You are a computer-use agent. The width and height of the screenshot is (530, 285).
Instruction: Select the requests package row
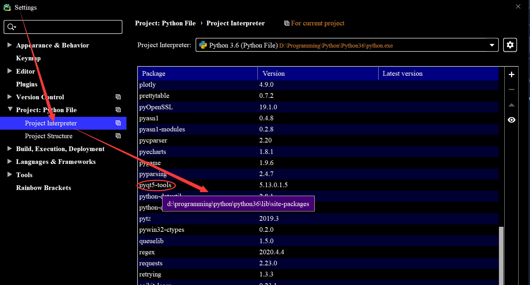[x=318, y=263]
